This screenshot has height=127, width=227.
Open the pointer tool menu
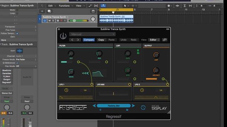point(126,6)
